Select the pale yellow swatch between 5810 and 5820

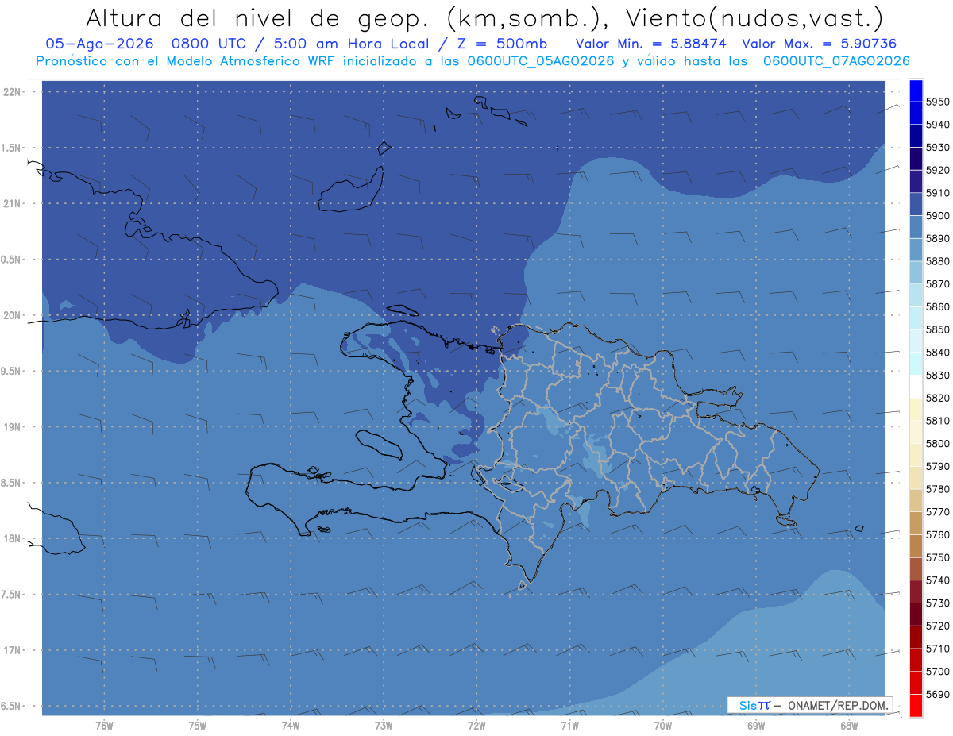916,409
